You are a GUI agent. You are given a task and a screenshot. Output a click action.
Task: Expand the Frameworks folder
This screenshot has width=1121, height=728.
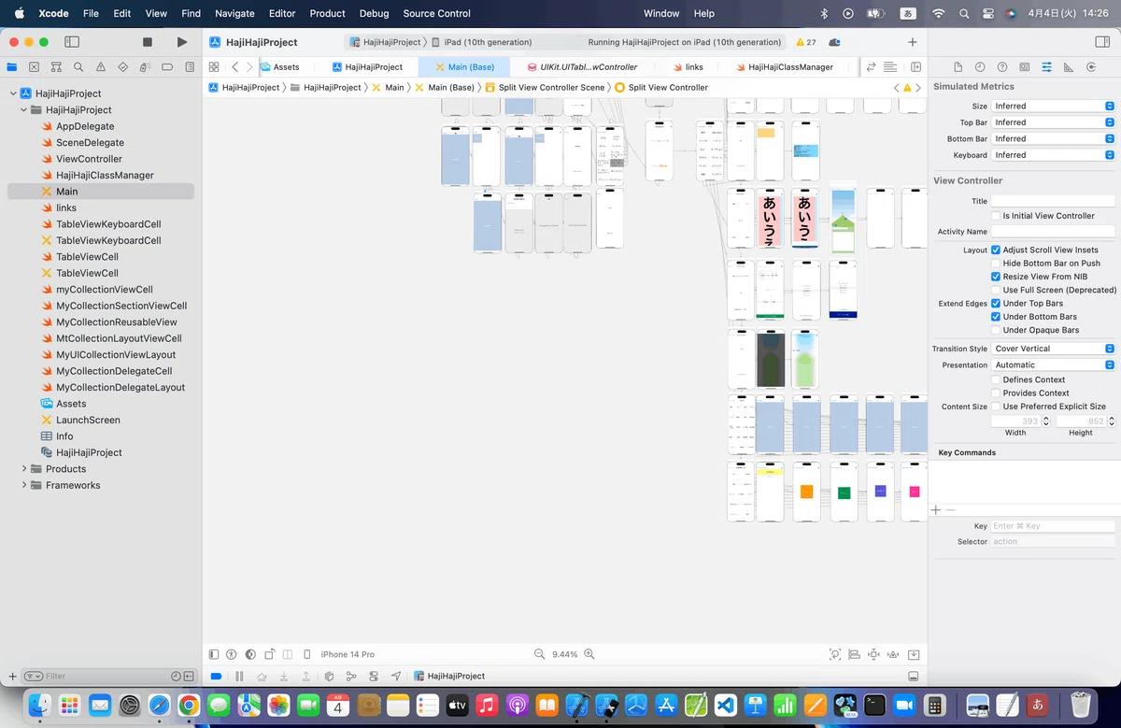pyautogui.click(x=24, y=485)
